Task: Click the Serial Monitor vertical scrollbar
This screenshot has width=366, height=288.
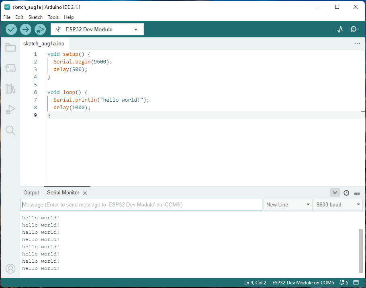Action: pos(360,251)
